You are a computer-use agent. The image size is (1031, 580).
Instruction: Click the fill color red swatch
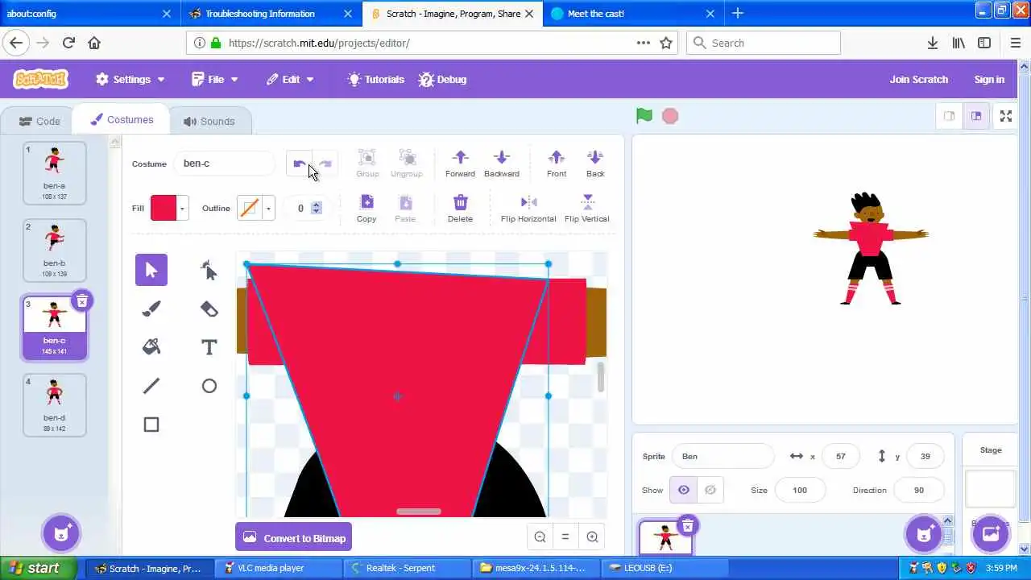pos(164,209)
